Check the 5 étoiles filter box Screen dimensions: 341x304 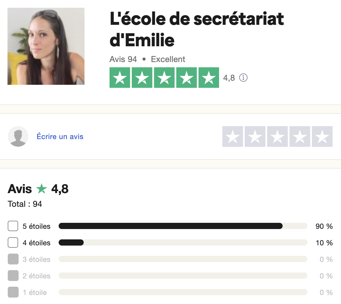13,226
